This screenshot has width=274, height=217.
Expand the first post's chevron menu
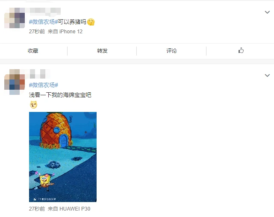[x=267, y=12]
